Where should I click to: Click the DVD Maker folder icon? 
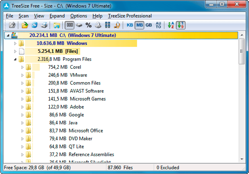[x=28, y=139]
